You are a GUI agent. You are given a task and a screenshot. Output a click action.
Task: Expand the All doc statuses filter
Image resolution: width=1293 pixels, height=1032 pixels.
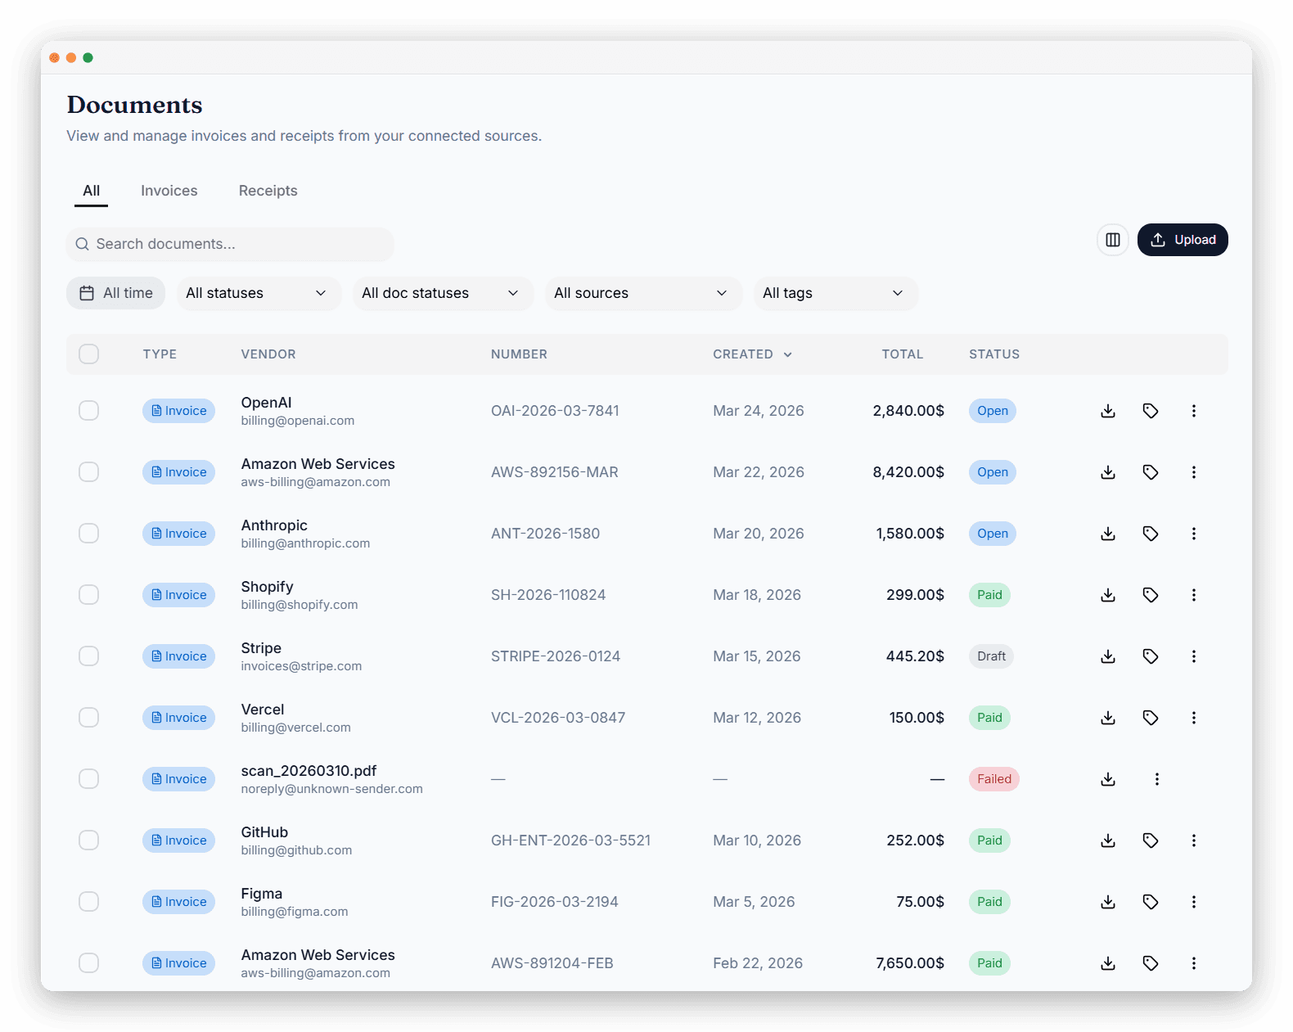(443, 293)
